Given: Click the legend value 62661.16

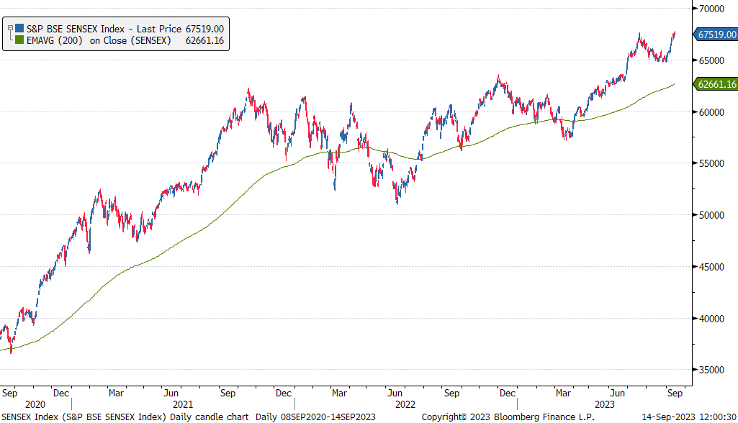Looking at the screenshot, I should tap(204, 40).
